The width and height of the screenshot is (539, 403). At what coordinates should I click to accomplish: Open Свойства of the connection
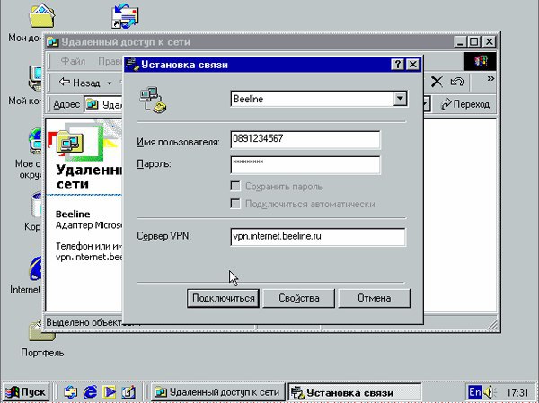tap(298, 298)
